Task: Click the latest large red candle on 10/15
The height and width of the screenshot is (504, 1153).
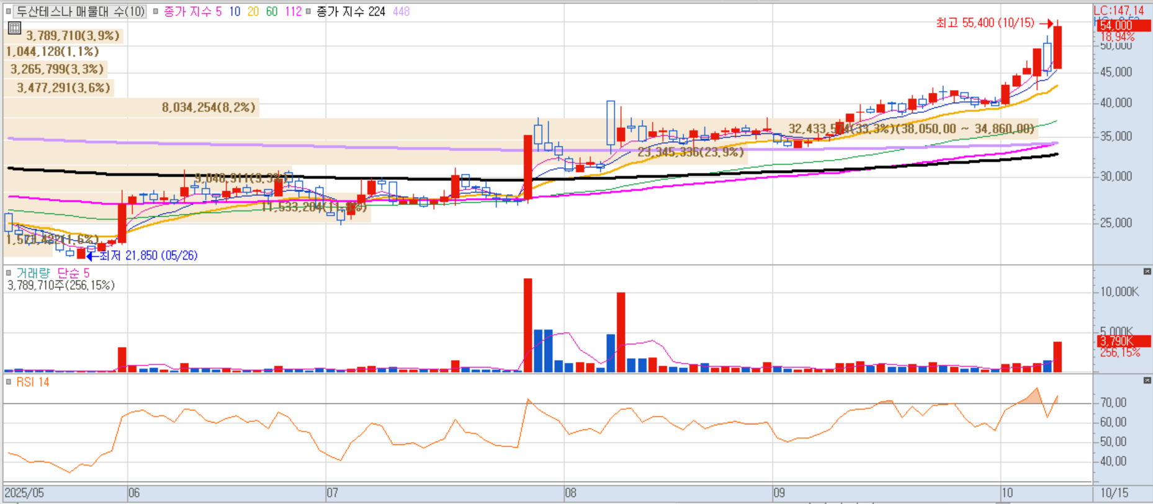Action: click(x=1057, y=47)
